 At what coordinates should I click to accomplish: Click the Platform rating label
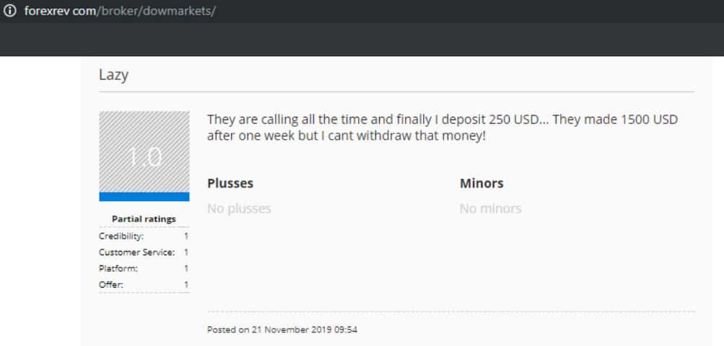(118, 268)
